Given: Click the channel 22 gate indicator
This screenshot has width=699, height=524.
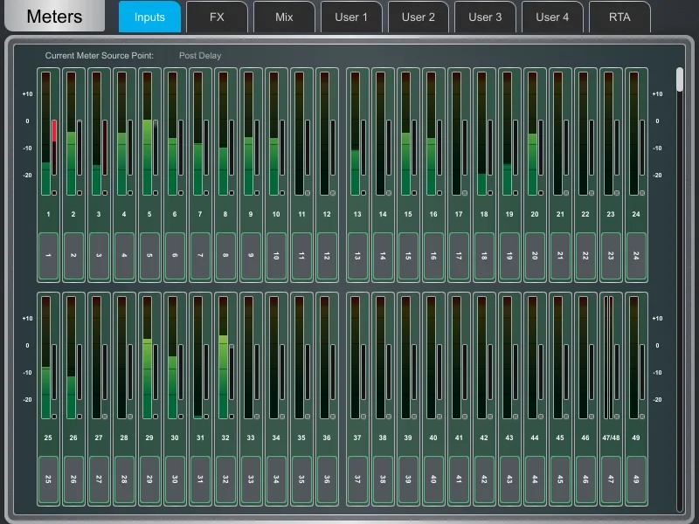Looking at the screenshot, I should coord(592,193).
